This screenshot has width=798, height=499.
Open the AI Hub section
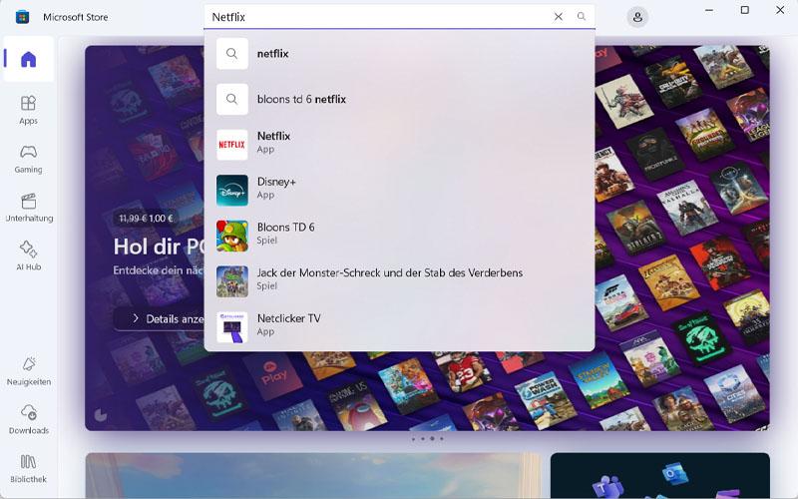29,256
